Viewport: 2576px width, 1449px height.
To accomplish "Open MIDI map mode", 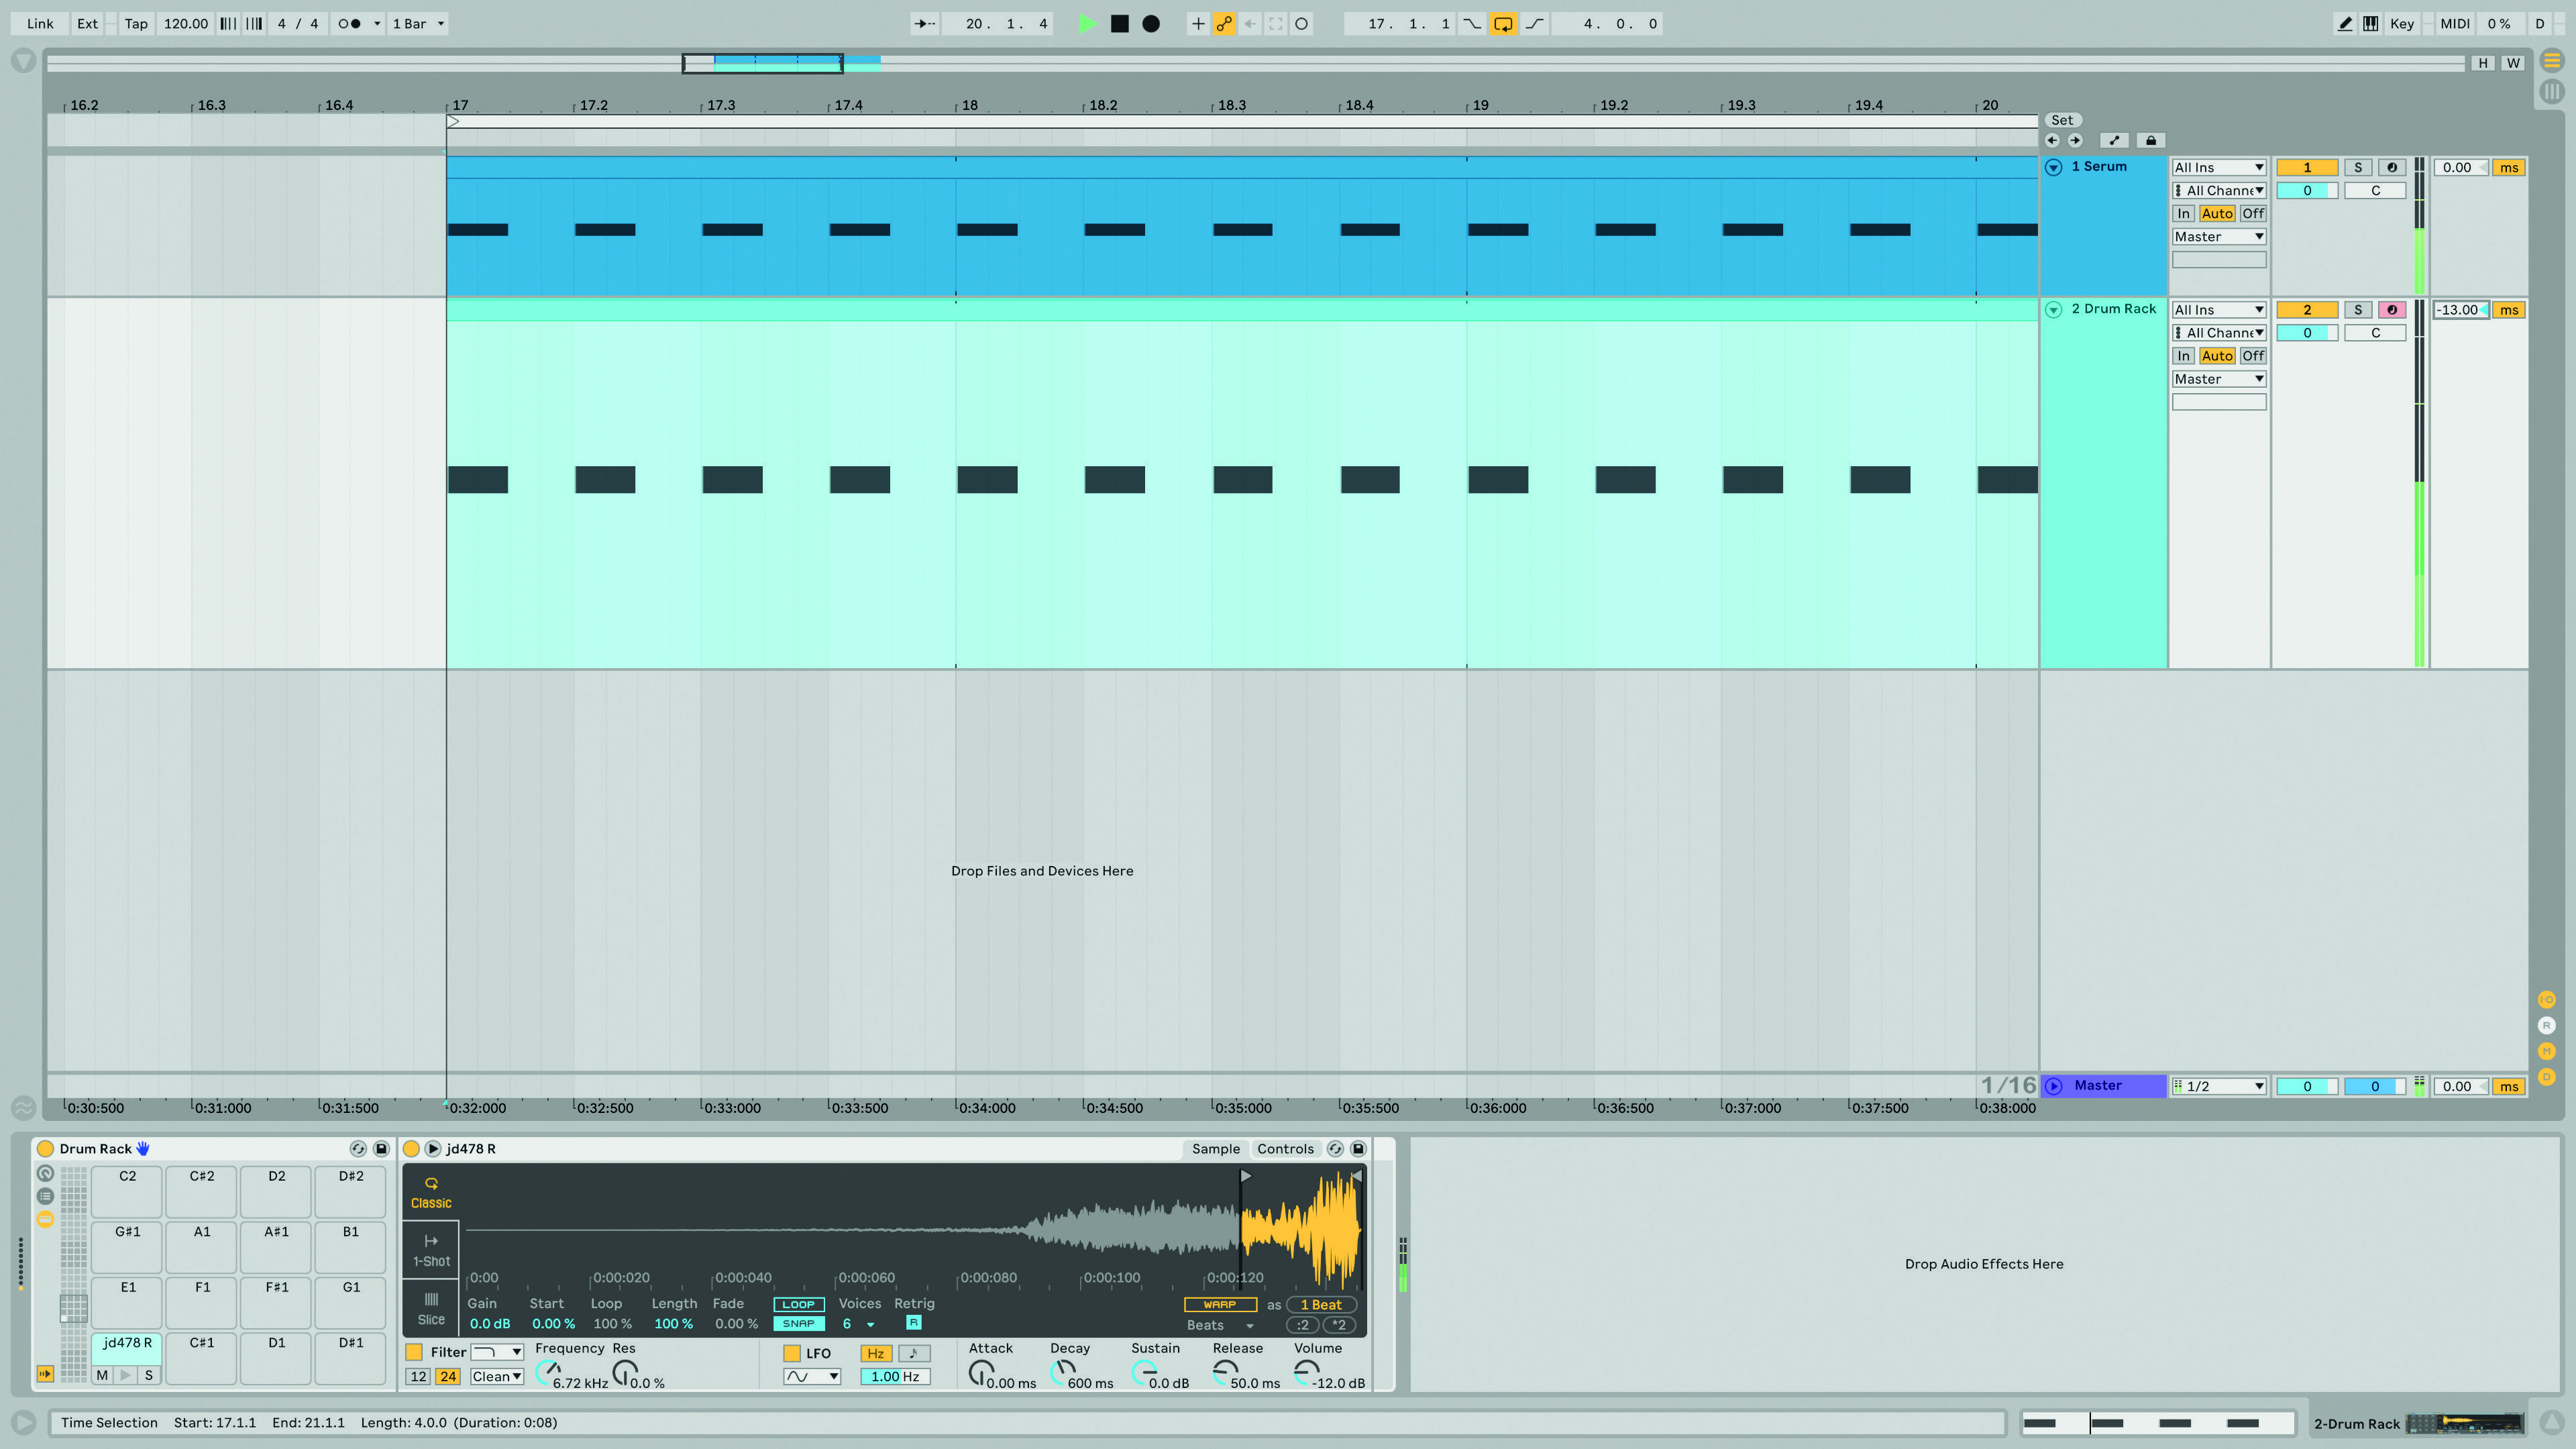I will click(x=2454, y=24).
